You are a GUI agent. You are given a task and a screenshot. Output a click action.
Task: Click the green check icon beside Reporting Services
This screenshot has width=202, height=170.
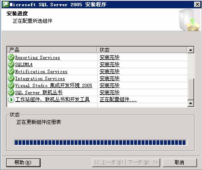point(11,57)
